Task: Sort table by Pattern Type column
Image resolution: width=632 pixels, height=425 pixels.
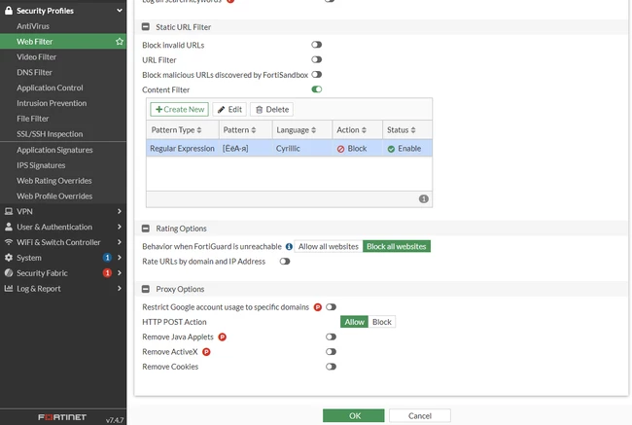Action: [x=182, y=130]
